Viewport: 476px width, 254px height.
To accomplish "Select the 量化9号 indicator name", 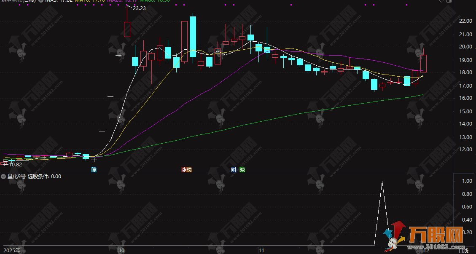I will [x=17, y=176].
